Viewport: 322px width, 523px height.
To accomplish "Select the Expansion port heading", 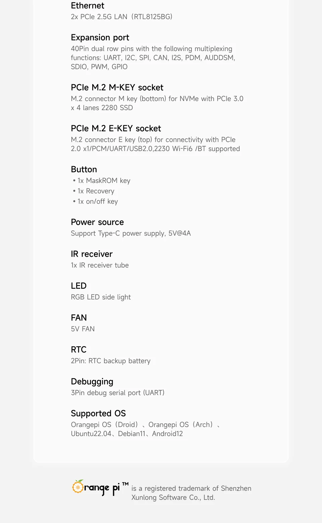I will click(100, 38).
